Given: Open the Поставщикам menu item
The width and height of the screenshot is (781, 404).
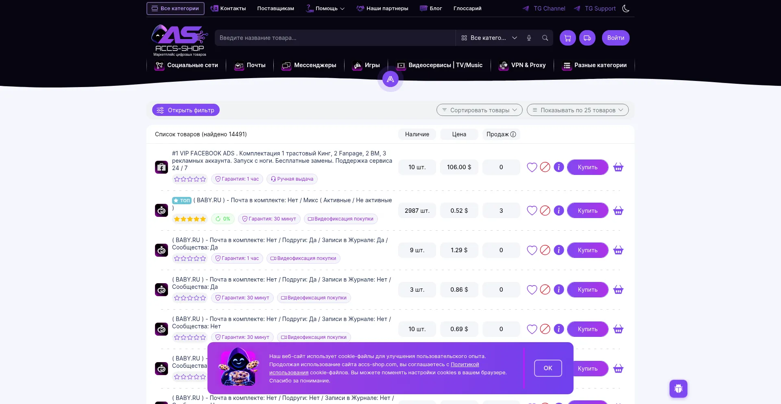Looking at the screenshot, I should coord(276,9).
